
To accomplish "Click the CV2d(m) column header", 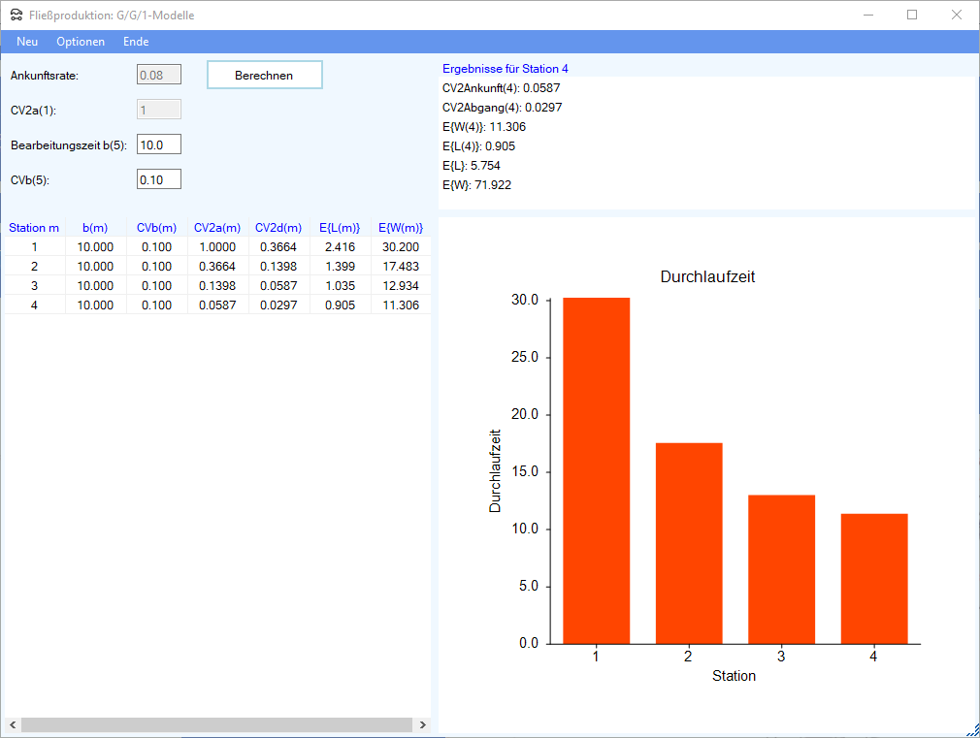I will point(278,228).
